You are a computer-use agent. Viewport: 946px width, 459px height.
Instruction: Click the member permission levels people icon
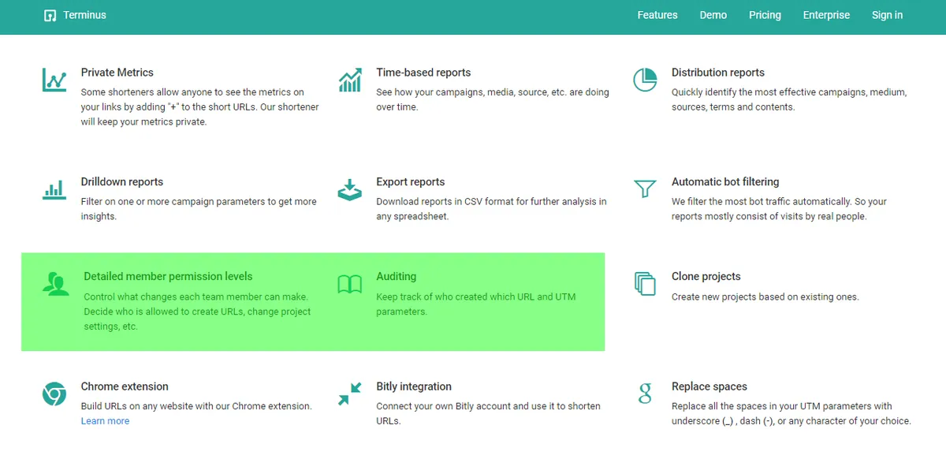(56, 284)
